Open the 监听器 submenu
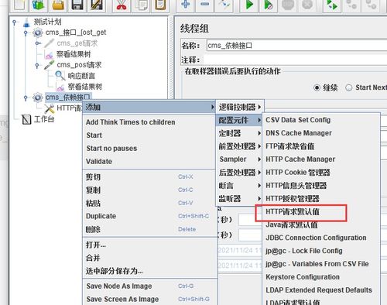This screenshot has width=387, height=305. pyautogui.click(x=239, y=199)
